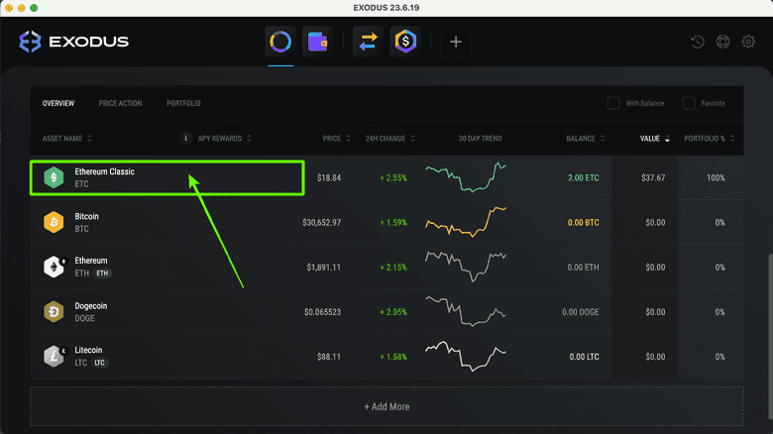
Task: Open the settings gear icon
Action: coord(748,43)
